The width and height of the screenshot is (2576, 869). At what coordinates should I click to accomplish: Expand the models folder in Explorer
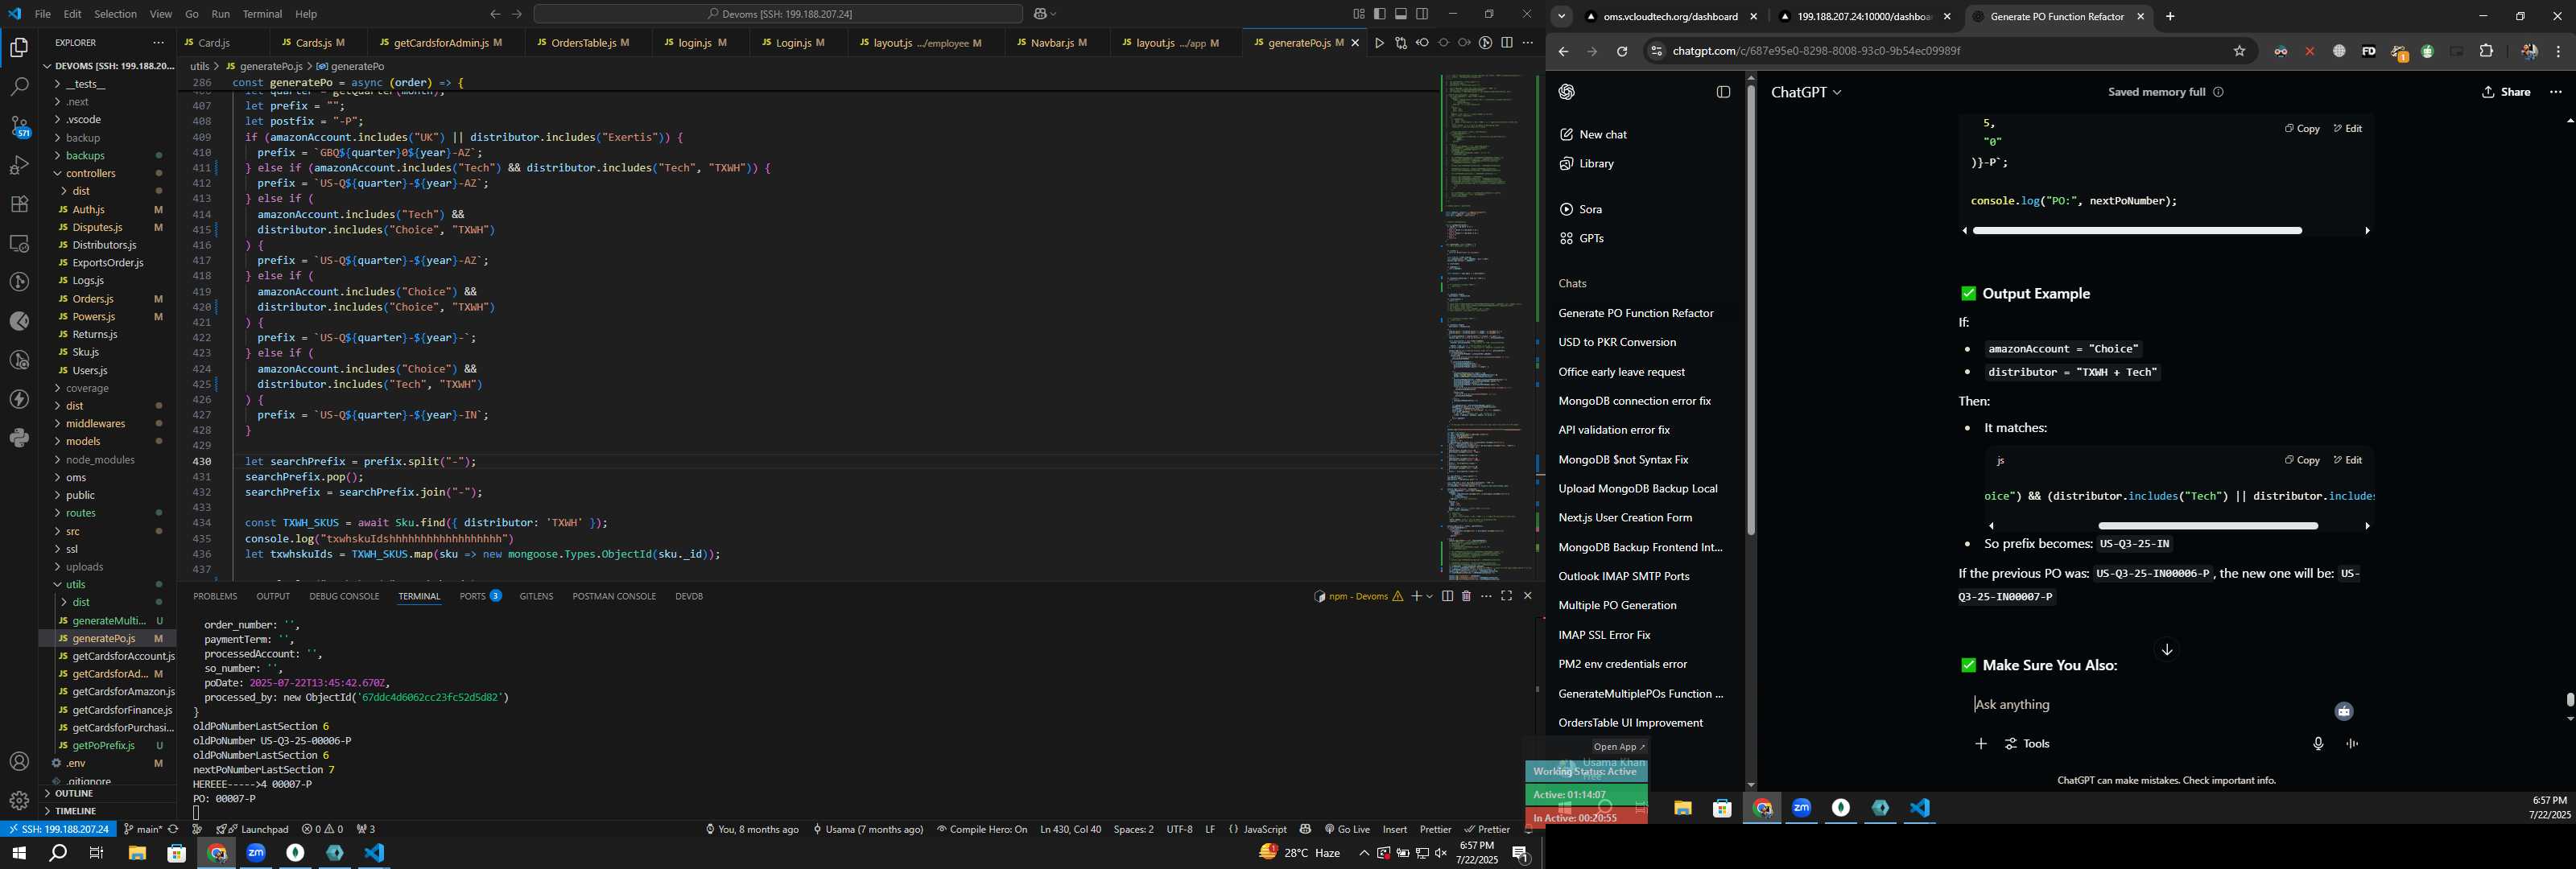83,441
